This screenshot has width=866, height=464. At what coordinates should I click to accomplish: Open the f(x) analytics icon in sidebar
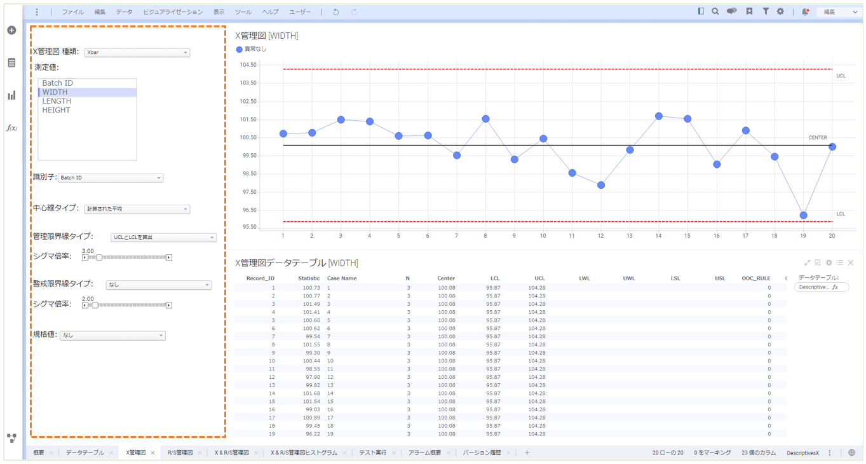coord(11,128)
